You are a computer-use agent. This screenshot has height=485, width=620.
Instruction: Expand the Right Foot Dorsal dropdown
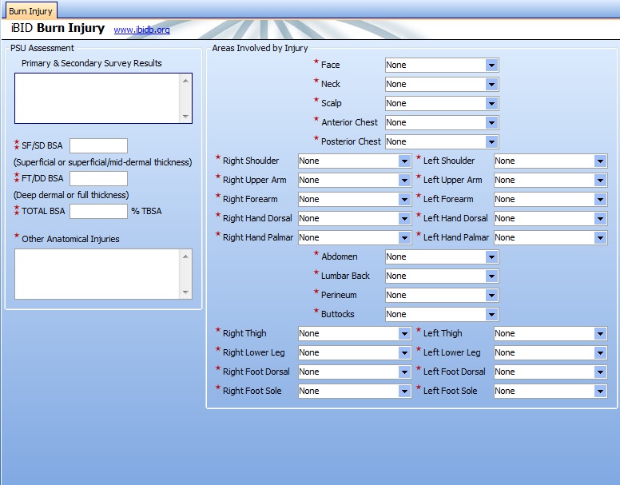[x=404, y=372]
